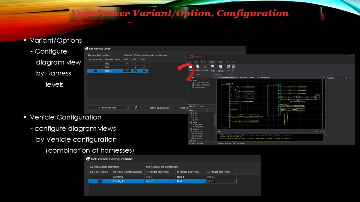Switch to 03.[CD1]-AUDIO document tab
The width and height of the screenshot is (360, 202).
264,77
